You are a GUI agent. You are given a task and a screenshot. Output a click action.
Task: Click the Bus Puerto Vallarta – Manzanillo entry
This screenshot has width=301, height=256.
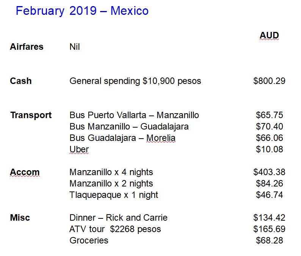(134, 115)
